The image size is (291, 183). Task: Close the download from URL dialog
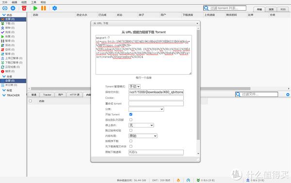click(x=197, y=24)
